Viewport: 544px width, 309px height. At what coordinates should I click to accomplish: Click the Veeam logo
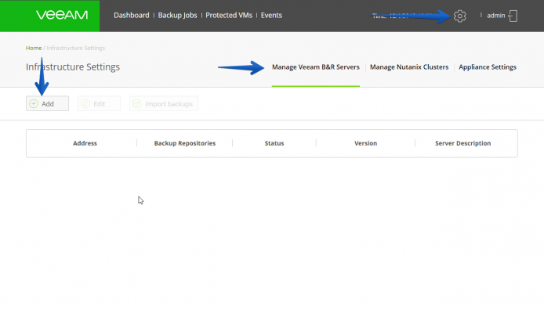[x=62, y=15]
